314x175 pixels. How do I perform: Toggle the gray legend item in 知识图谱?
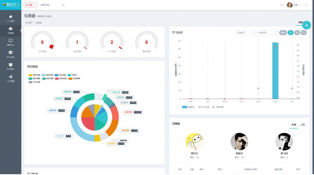click(x=35, y=82)
